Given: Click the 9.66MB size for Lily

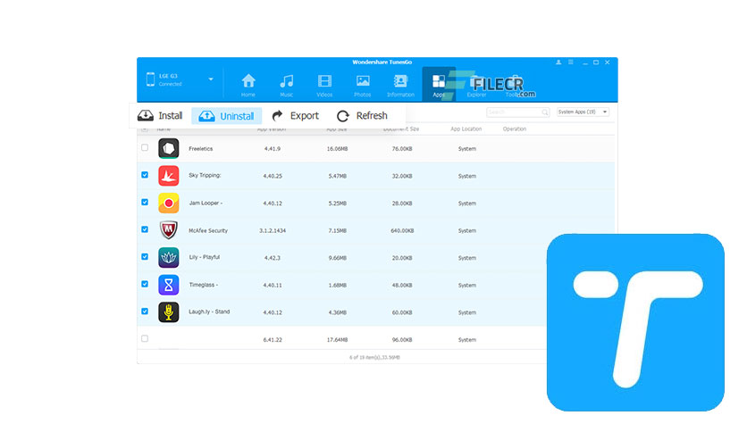Looking at the screenshot, I should click(x=337, y=258).
